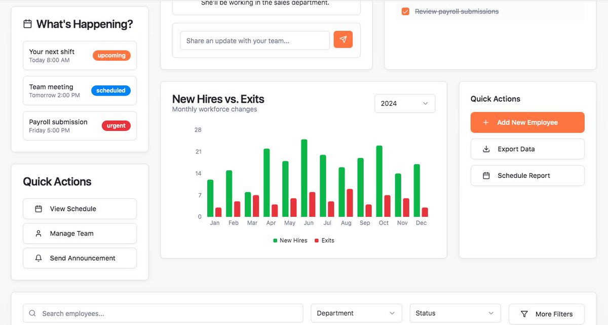This screenshot has width=608, height=325.
Task: Toggle the Exits legend entry
Action: [x=323, y=240]
